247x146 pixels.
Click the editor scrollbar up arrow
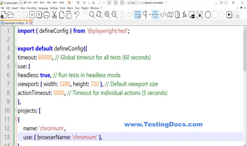coord(245,28)
